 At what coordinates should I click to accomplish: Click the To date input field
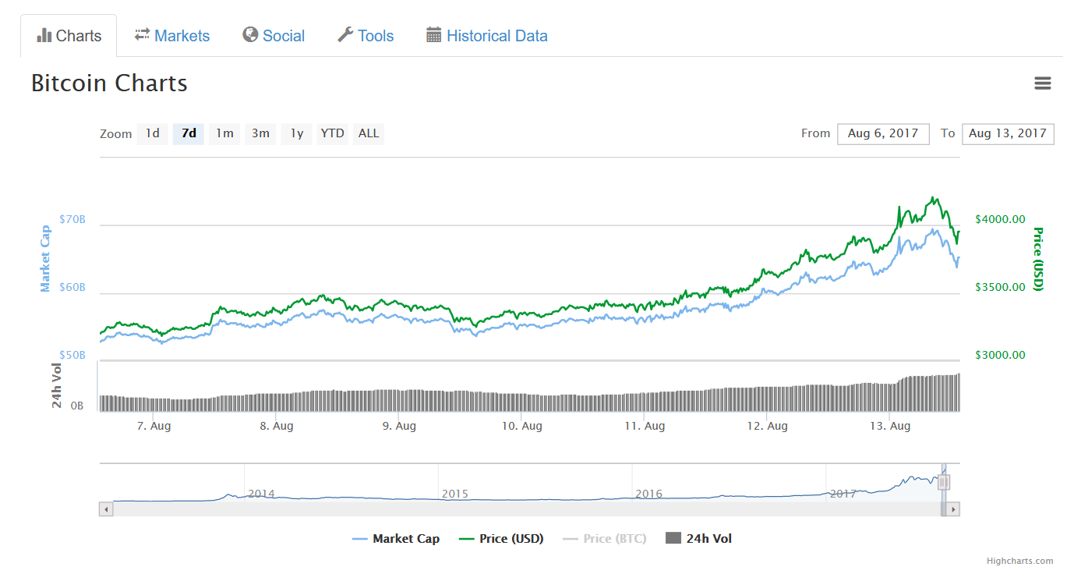(x=1008, y=133)
